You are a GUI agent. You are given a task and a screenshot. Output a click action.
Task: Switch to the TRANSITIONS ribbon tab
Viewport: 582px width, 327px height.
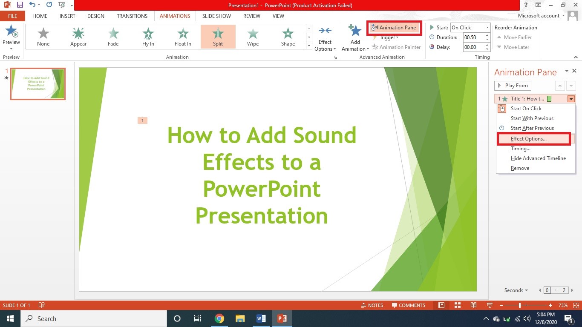(132, 16)
